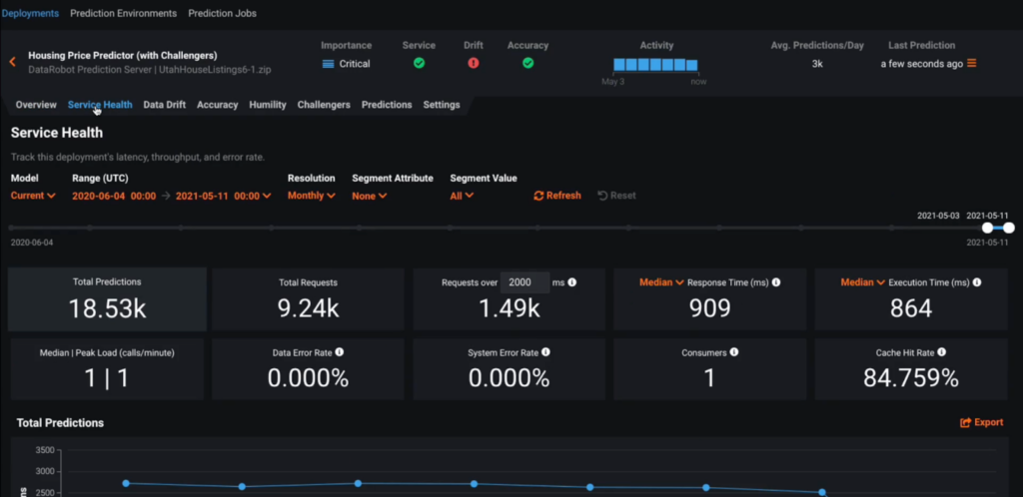Click the Requests over 2000 ms input field
Viewport: 1023px width, 497px height.
click(523, 283)
